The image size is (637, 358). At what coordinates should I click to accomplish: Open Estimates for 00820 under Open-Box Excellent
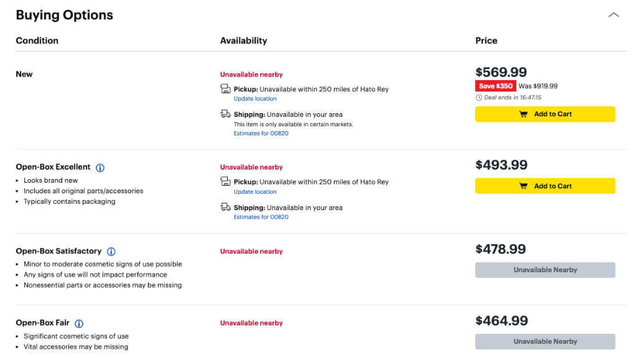(261, 217)
